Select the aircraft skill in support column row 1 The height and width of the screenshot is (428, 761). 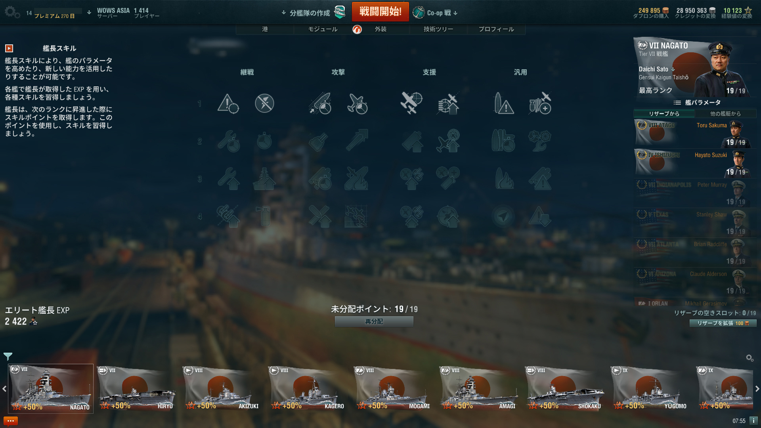tap(411, 103)
